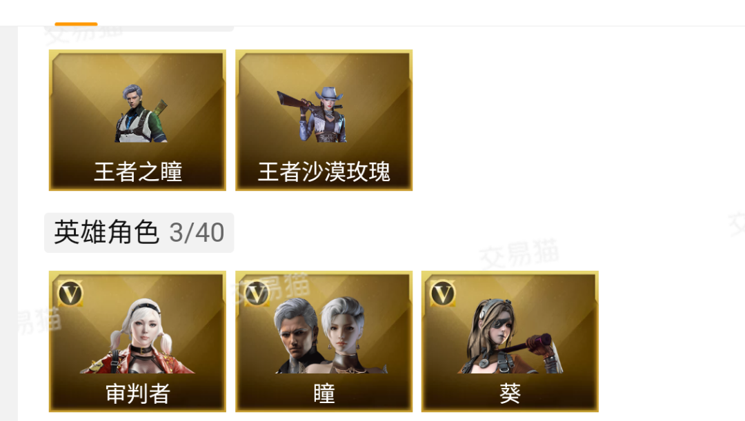Viewport: 745px width, 421px height.
Task: Click the 3/40 hero count text
Action: pyautogui.click(x=197, y=233)
